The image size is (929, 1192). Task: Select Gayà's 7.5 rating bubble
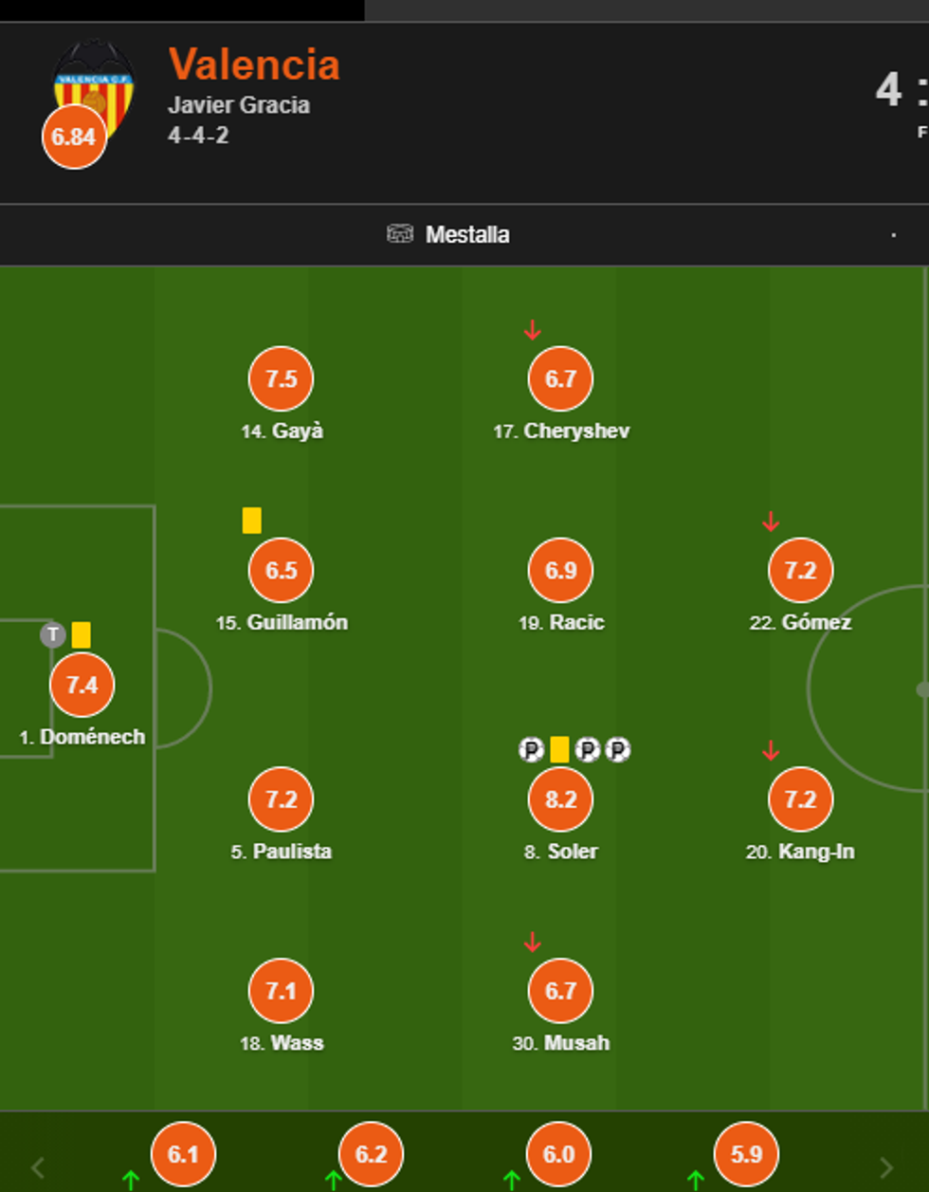coord(281,379)
